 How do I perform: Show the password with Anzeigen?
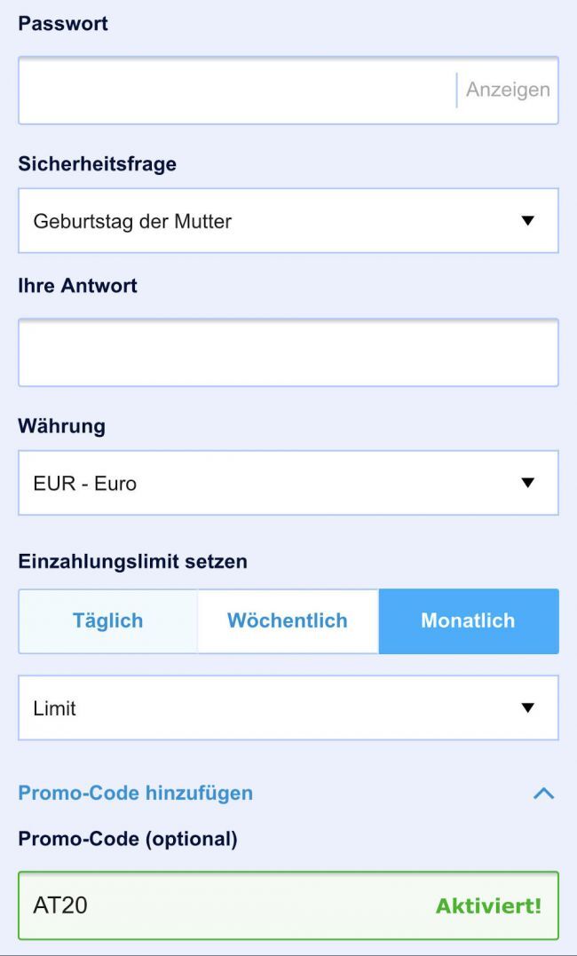click(x=508, y=91)
